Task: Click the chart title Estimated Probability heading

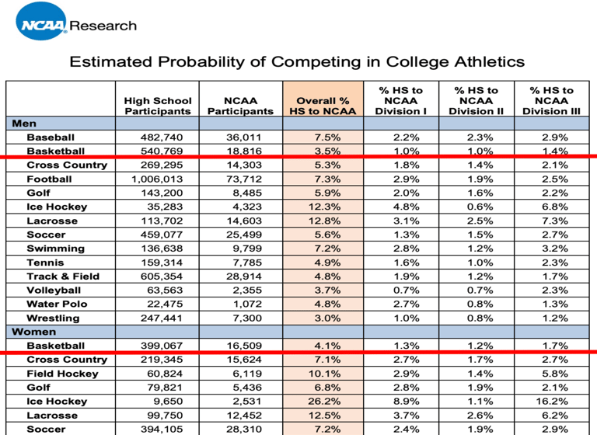Action: [297, 61]
